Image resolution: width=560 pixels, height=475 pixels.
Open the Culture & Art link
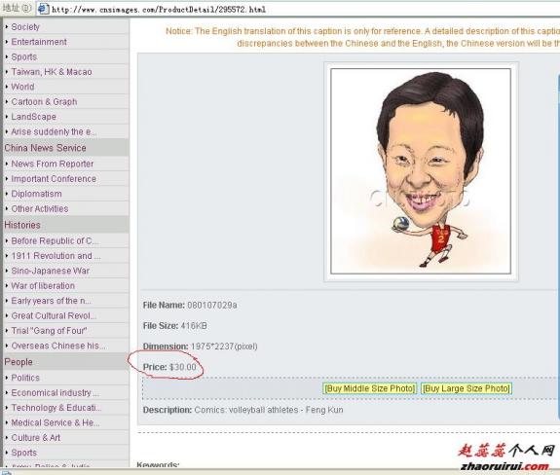[x=36, y=438]
